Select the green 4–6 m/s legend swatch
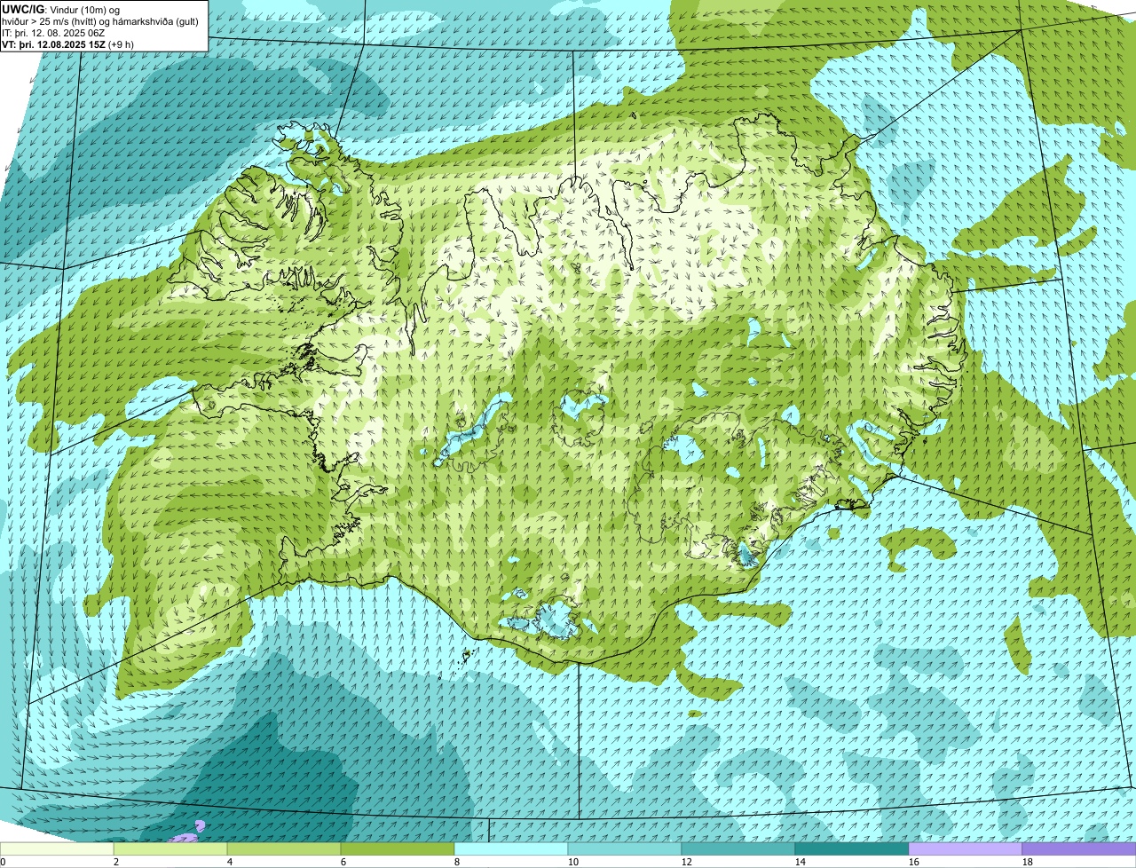This screenshot has width=1136, height=868. 284,848
